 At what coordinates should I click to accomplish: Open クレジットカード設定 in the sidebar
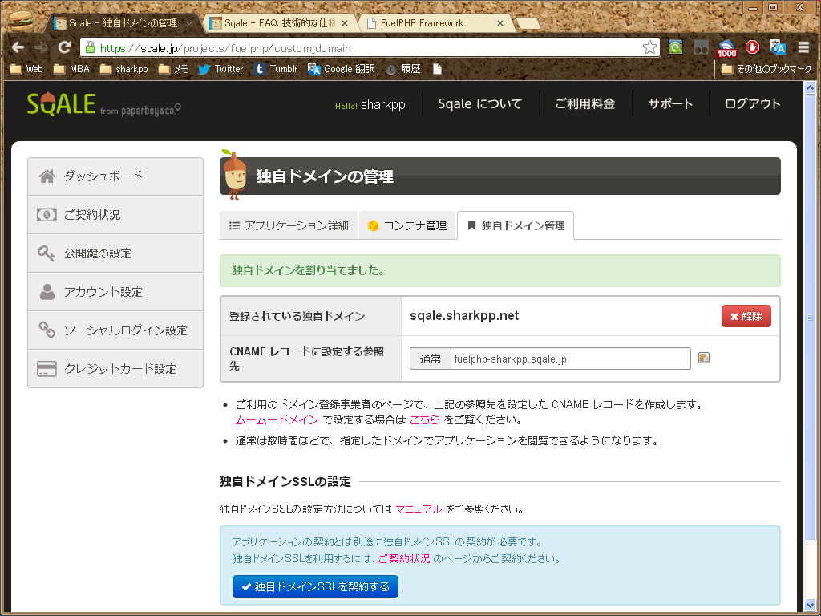coord(115,369)
